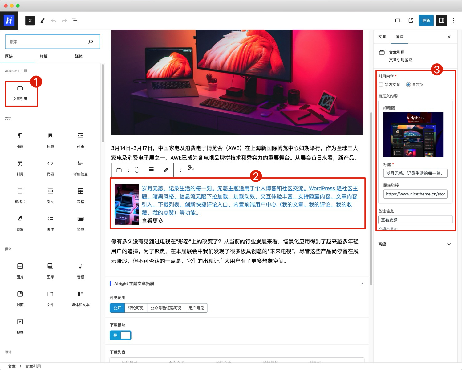Image resolution: width=462 pixels, height=370 pixels.
Task: Insert a 文件 file block
Action: click(50, 299)
